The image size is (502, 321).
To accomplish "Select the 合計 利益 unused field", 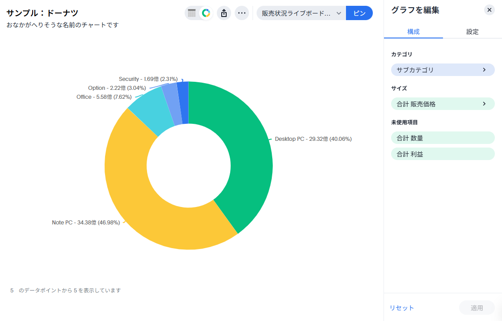I will coord(443,154).
